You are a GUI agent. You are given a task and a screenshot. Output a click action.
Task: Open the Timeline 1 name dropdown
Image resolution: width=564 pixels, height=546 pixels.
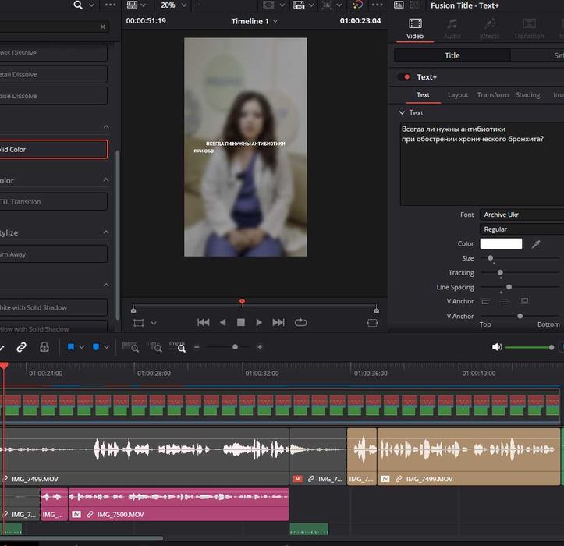pyautogui.click(x=254, y=21)
